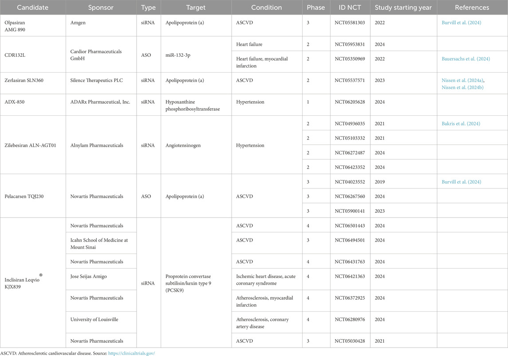The image size is (508, 356).
Task: Click trial ID NCT06267560
Action: (x=350, y=196)
